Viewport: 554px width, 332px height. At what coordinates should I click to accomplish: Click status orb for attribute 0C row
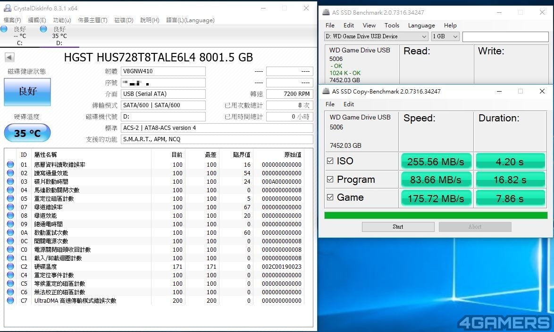[10, 241]
